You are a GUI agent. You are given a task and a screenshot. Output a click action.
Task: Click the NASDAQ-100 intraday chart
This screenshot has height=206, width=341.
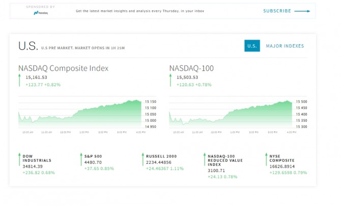pyautogui.click(x=238, y=115)
